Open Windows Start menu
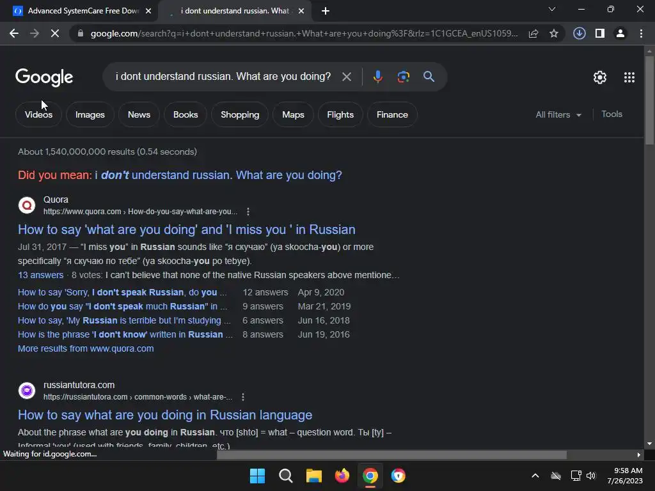The height and width of the screenshot is (491, 655). pyautogui.click(x=257, y=476)
